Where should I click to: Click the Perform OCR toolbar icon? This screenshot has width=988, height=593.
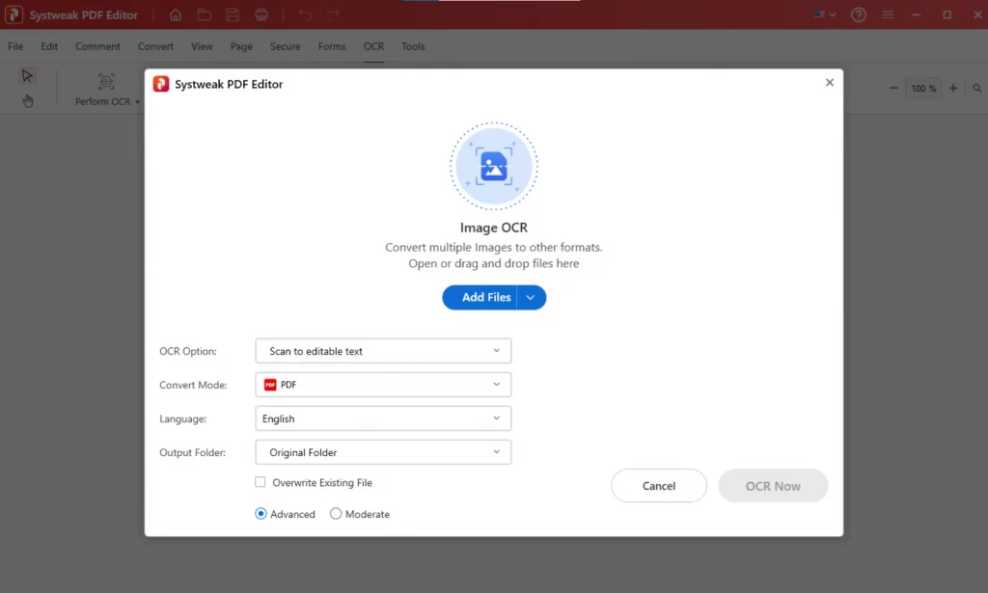click(x=106, y=81)
